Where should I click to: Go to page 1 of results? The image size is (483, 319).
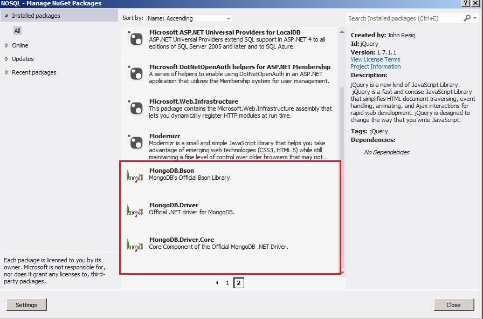pyautogui.click(x=227, y=283)
